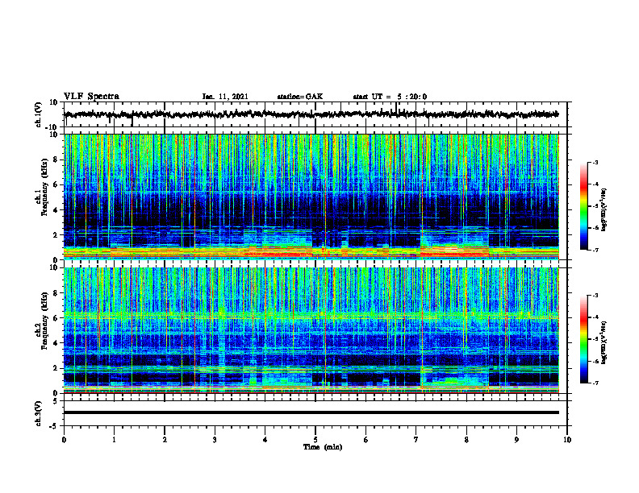Click the time axis tick label "0"

[x=64, y=440]
